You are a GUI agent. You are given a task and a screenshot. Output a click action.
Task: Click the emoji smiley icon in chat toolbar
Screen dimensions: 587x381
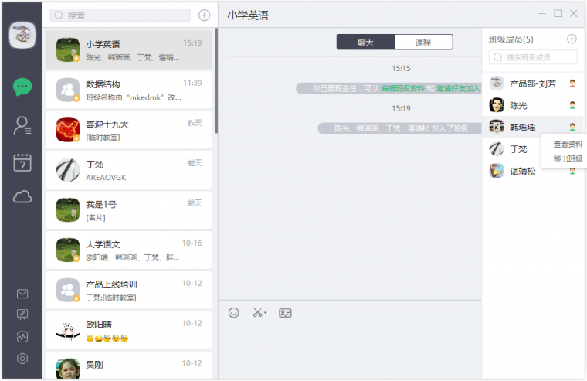(234, 313)
